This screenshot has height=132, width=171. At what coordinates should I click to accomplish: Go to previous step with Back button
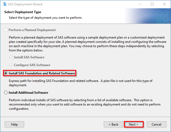pyautogui.click(x=113, y=125)
